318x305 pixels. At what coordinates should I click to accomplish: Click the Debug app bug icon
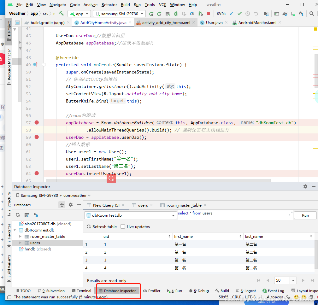click(x=176, y=14)
